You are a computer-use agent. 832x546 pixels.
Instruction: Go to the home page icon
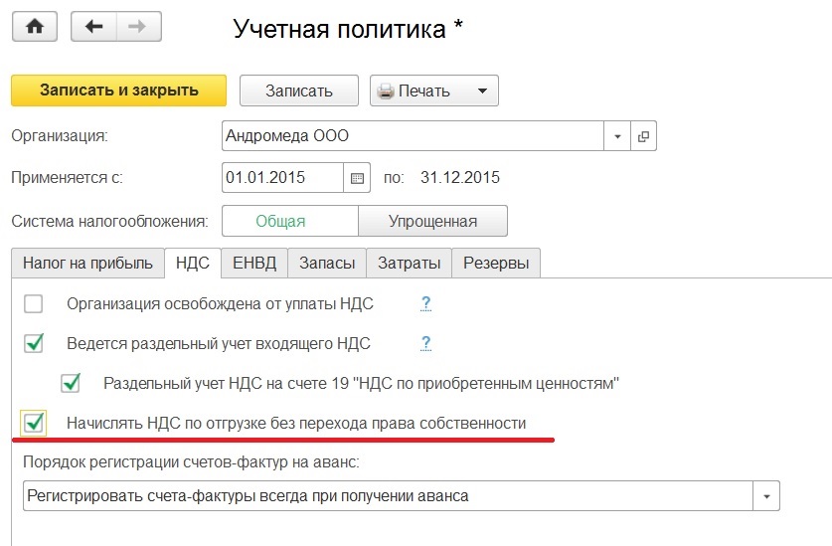(35, 27)
